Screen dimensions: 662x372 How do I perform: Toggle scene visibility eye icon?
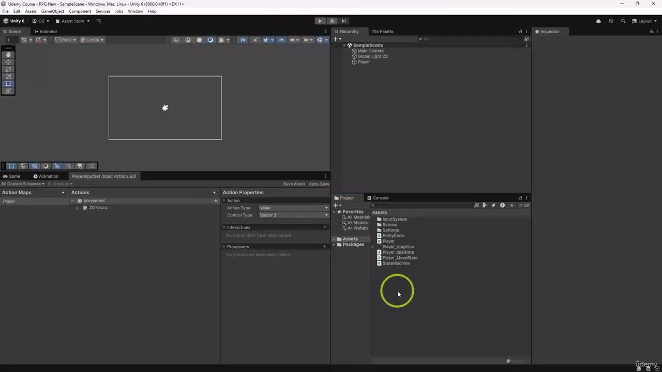point(281,40)
